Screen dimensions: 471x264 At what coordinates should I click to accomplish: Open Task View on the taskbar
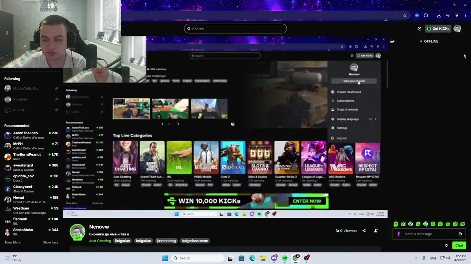[230, 258]
